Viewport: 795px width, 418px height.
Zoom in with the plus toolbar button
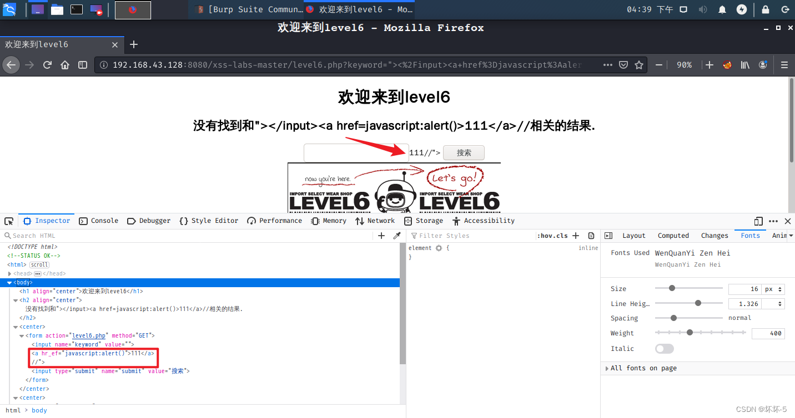tap(710, 65)
